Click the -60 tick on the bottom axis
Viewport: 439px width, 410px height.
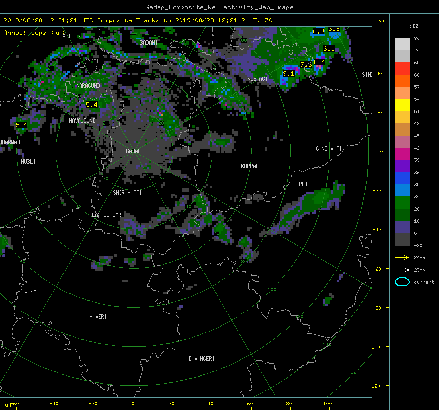pyautogui.click(x=15, y=404)
